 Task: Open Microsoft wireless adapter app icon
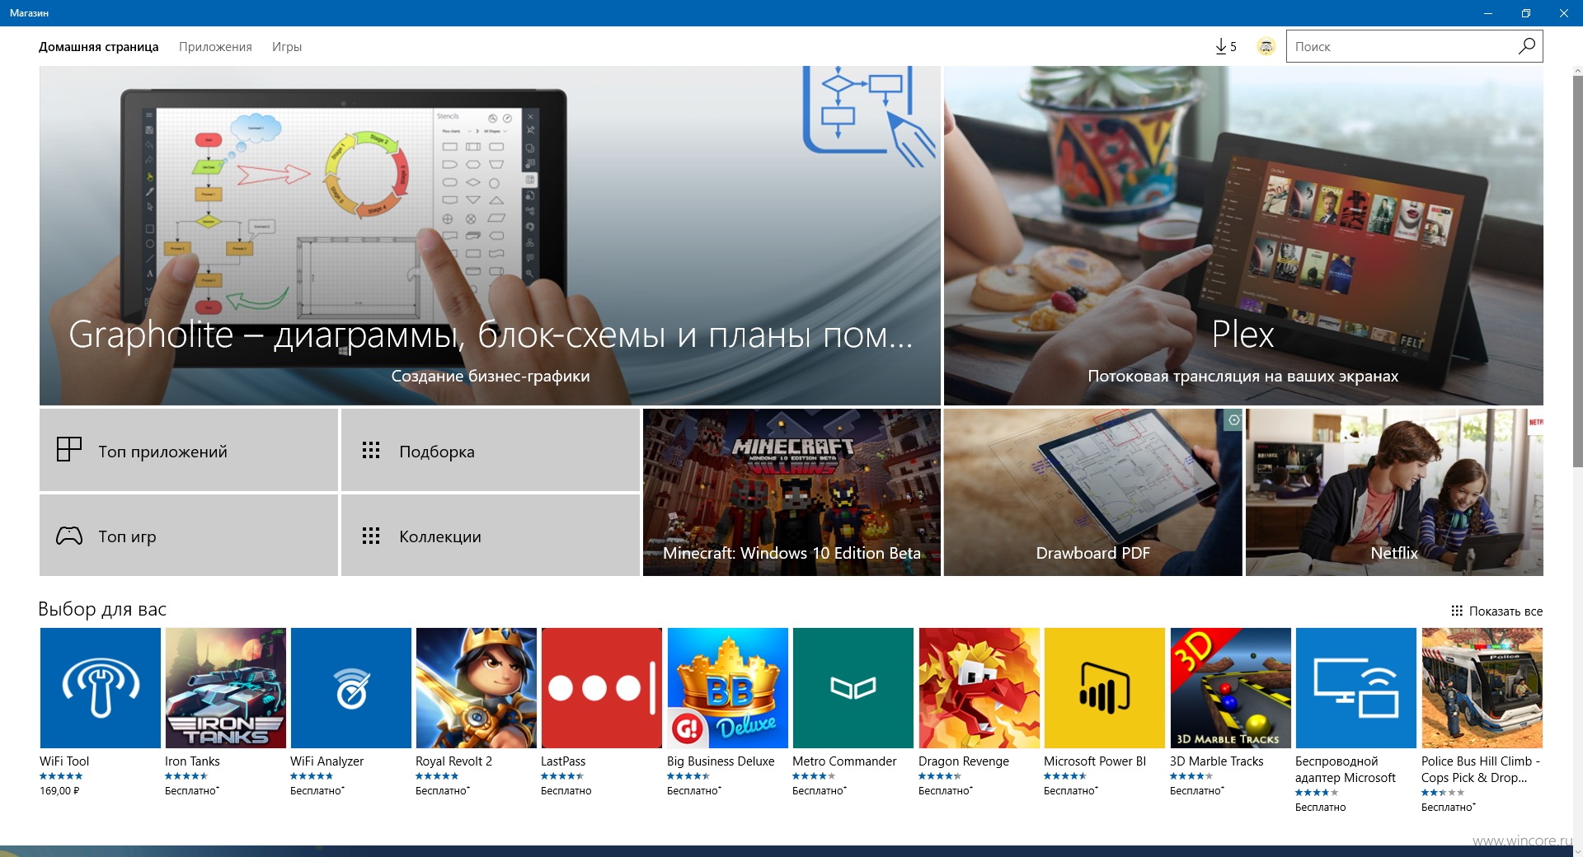[1355, 688]
